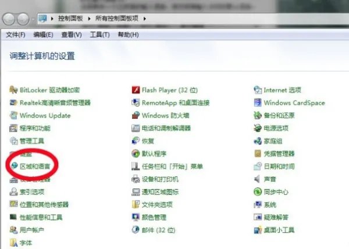This screenshot has height=249, width=349.
Task: Click 所有控制面板项 in the address bar
Action: click(117, 19)
